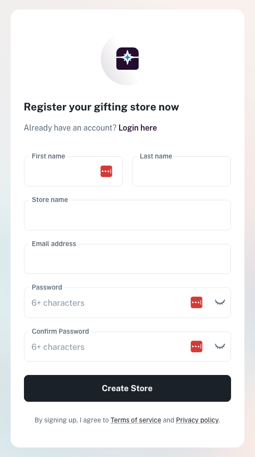The width and height of the screenshot is (255, 457).
Task: Click the Email address label text
Action: [x=54, y=244]
